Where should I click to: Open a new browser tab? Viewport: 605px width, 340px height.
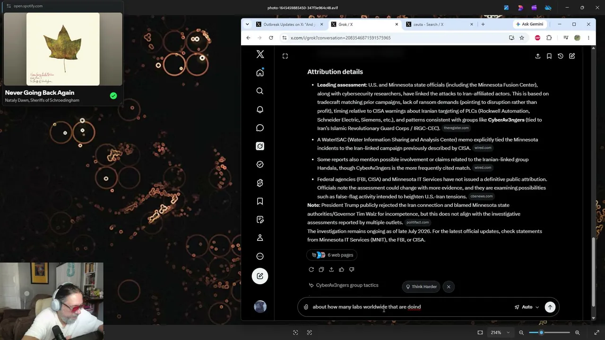coord(483,25)
